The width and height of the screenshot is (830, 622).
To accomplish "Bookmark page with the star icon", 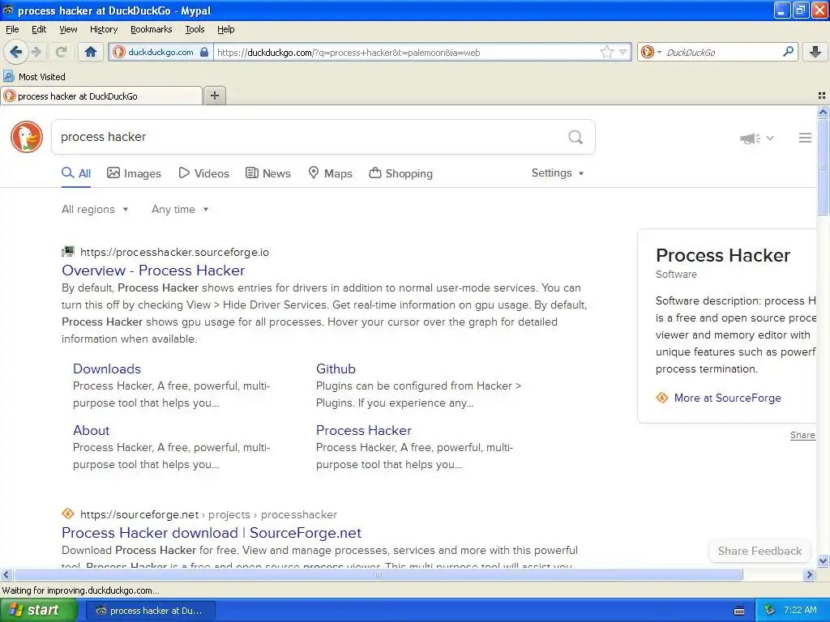I will point(606,52).
